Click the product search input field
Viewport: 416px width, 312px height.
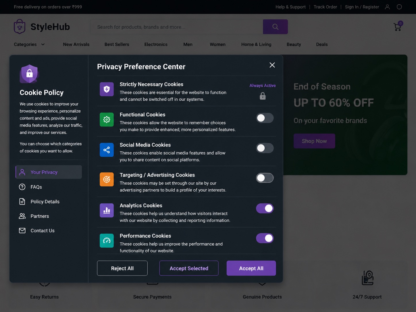(x=177, y=27)
